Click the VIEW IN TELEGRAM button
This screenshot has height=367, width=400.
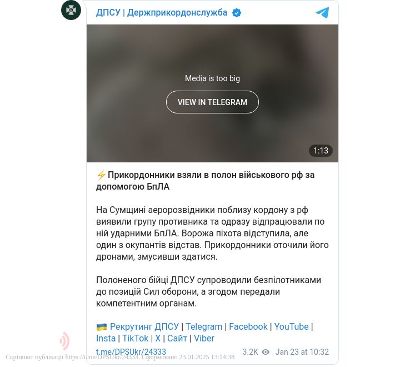(212, 102)
